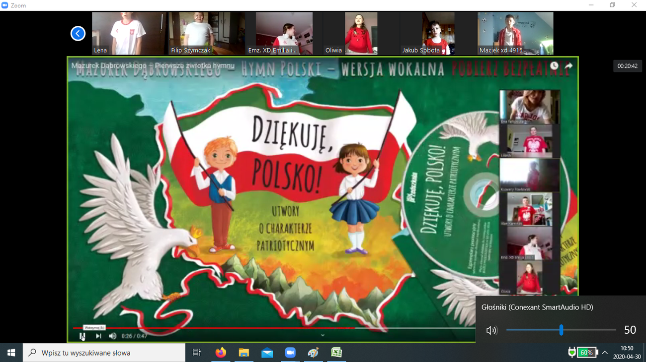Select Oliwia's tile in the shared video strip

529,278
